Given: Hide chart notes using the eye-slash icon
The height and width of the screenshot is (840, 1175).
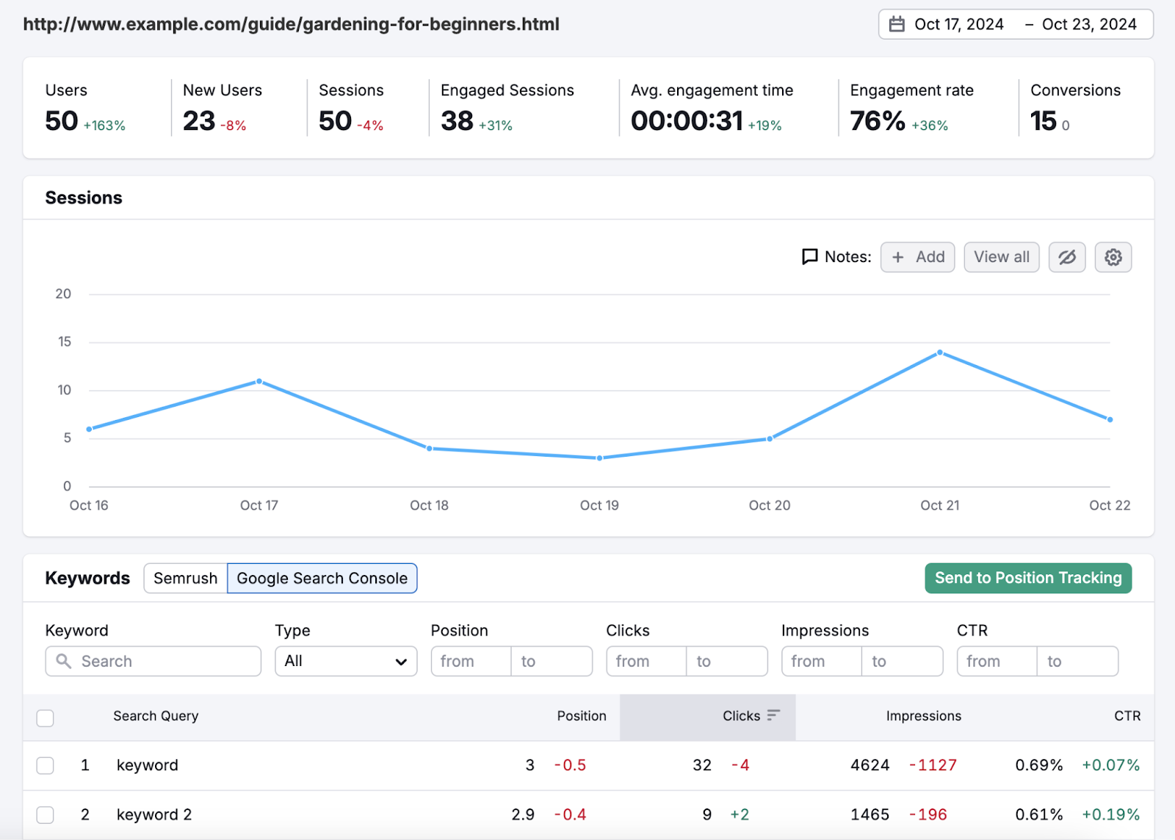Looking at the screenshot, I should coord(1067,257).
